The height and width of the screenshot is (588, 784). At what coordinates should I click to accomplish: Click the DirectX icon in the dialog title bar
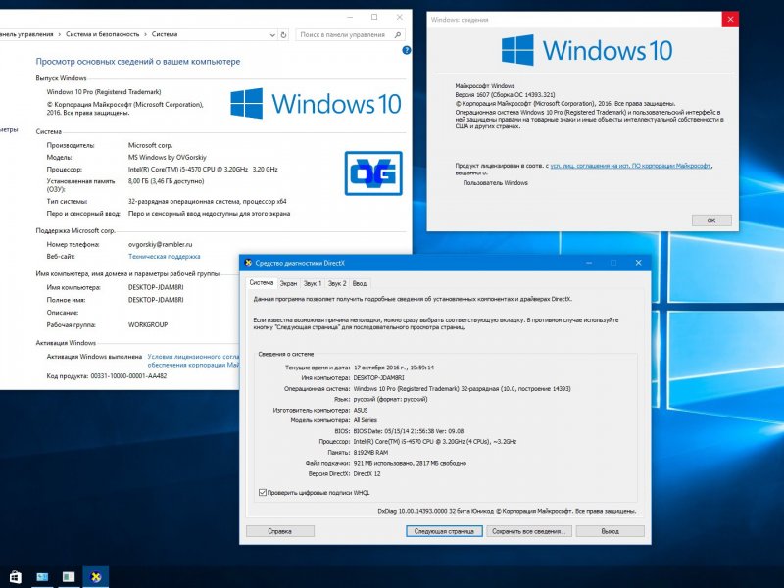[248, 263]
